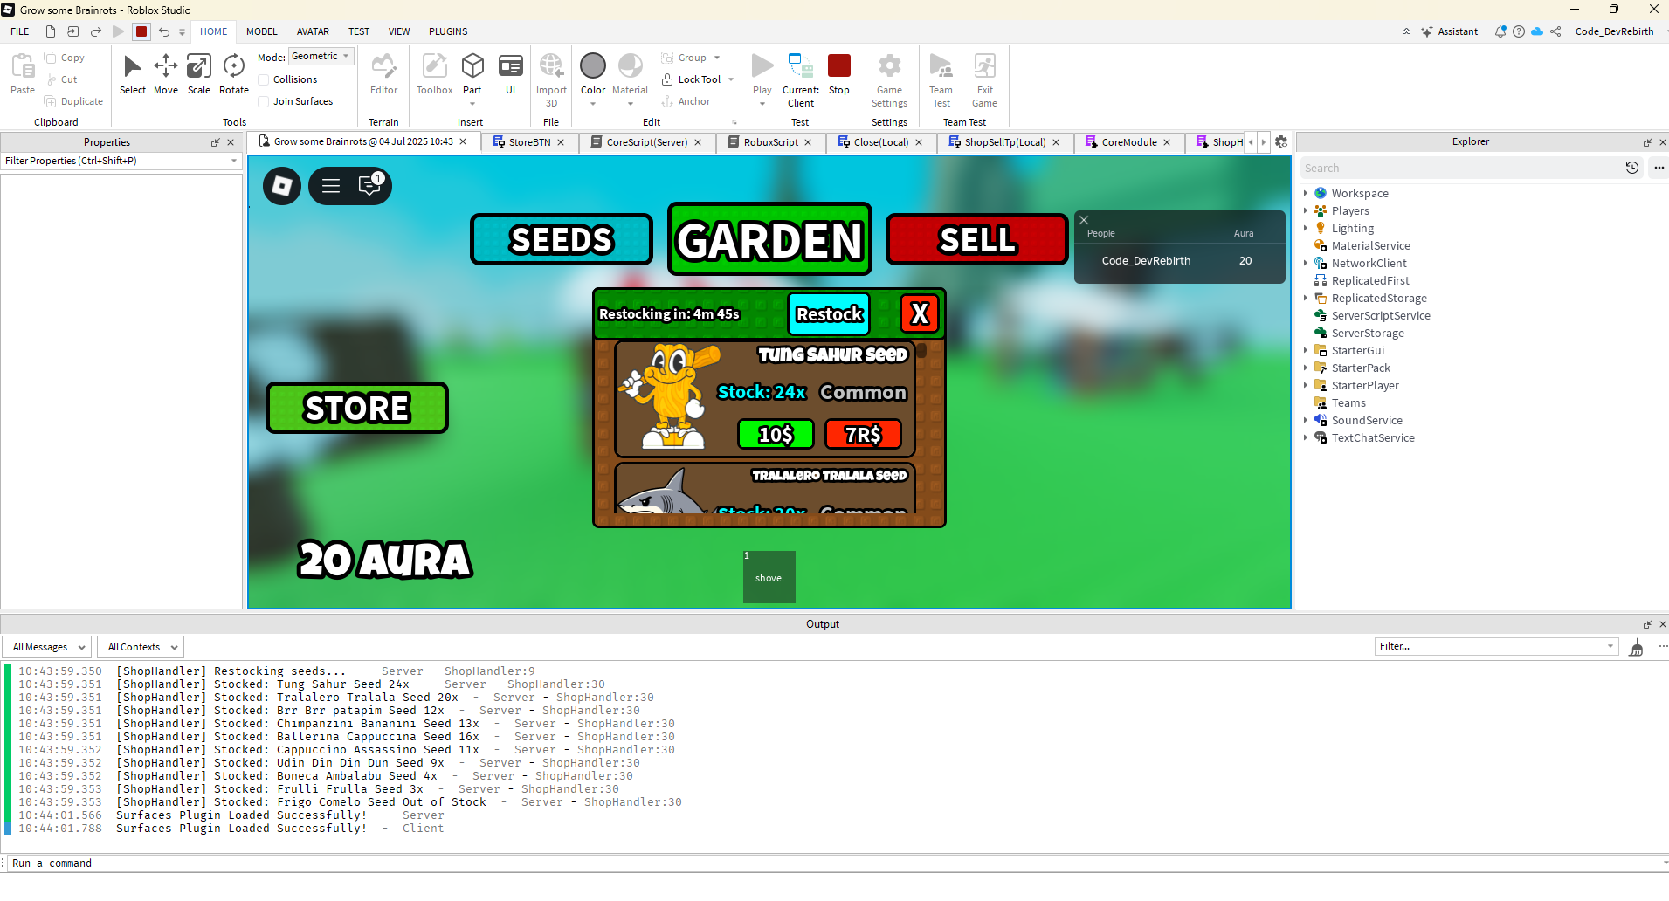Open the Group dropdown arrow

click(x=717, y=58)
